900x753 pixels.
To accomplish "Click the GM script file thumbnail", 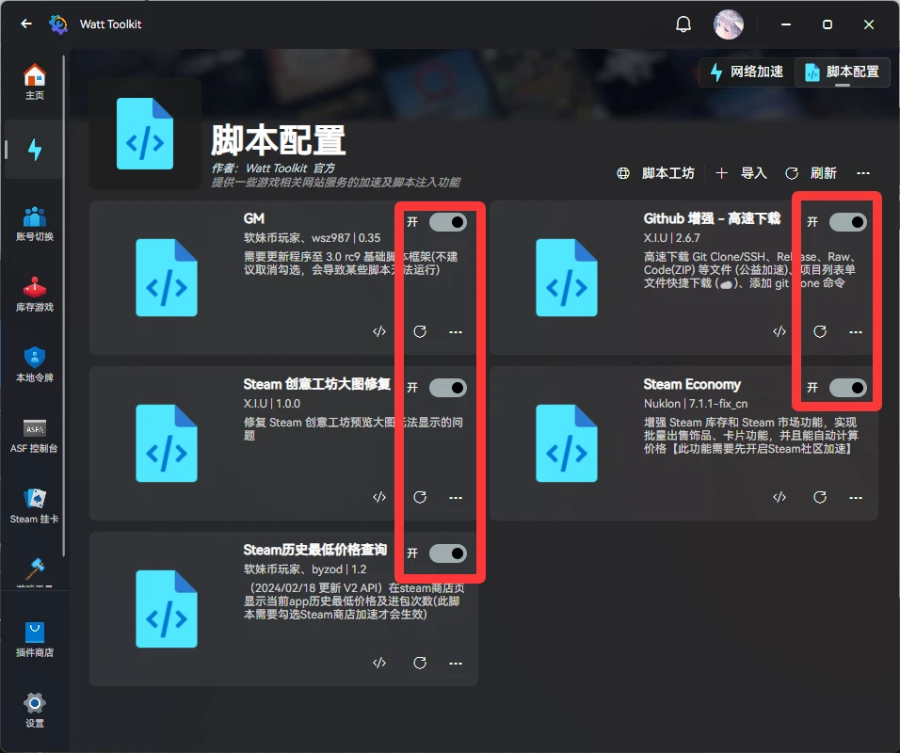I will 167,278.
